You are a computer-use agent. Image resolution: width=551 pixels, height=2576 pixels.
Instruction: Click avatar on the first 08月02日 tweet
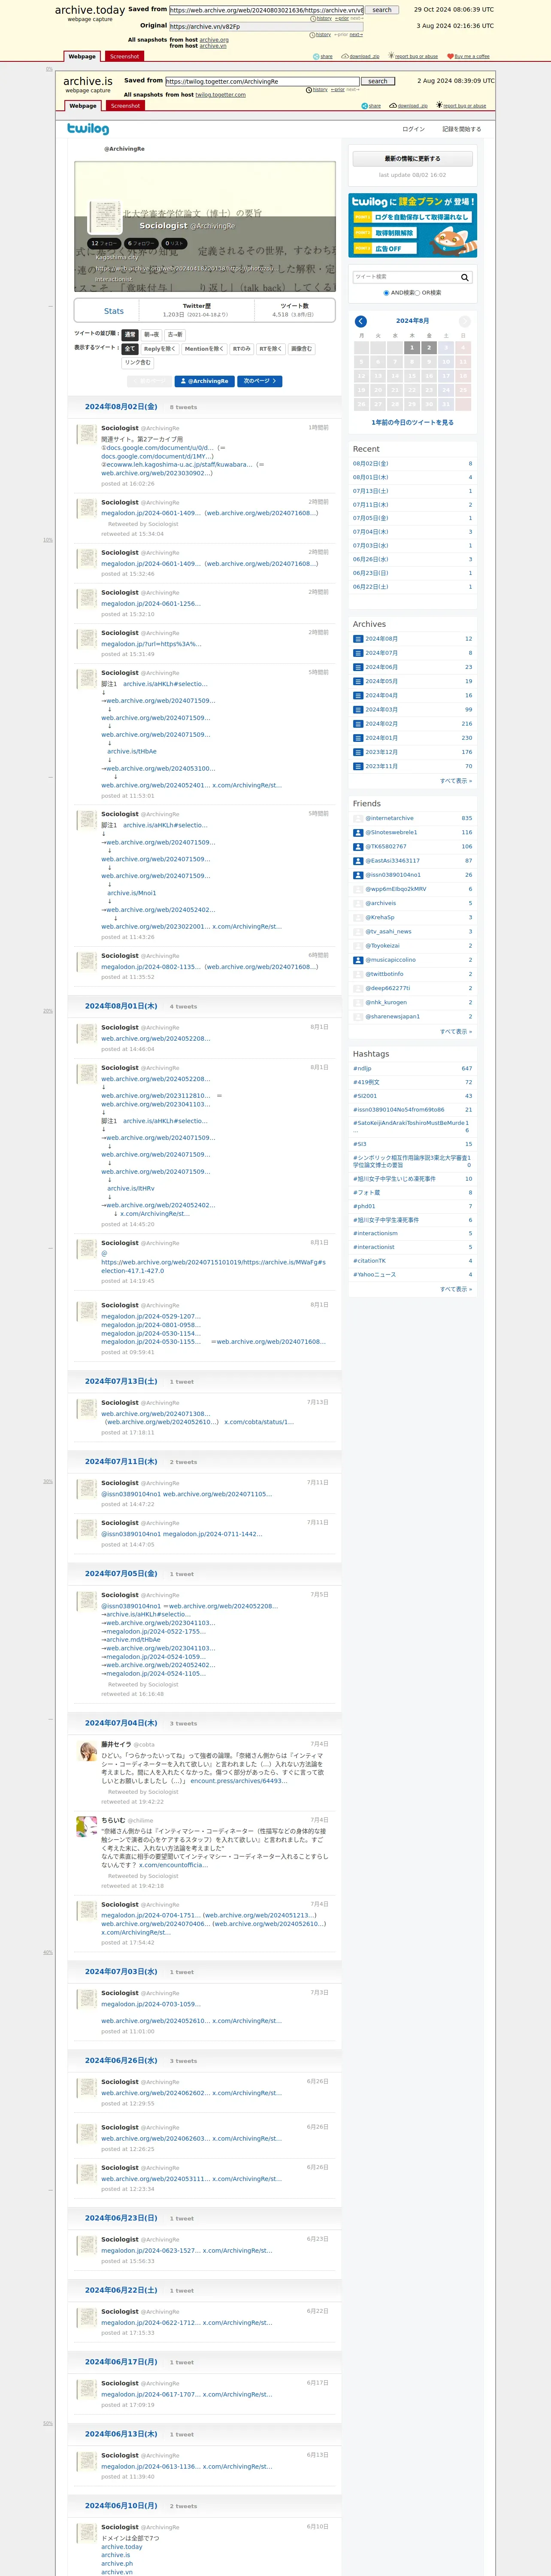pyautogui.click(x=88, y=434)
